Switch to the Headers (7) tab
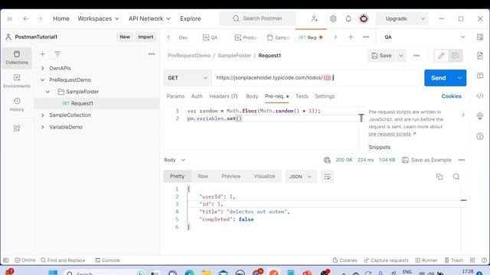The width and height of the screenshot is (490, 275). pyautogui.click(x=224, y=96)
